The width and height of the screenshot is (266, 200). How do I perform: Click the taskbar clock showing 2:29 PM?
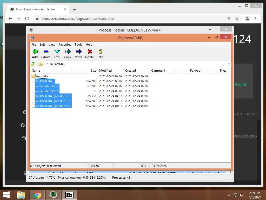click(255, 195)
